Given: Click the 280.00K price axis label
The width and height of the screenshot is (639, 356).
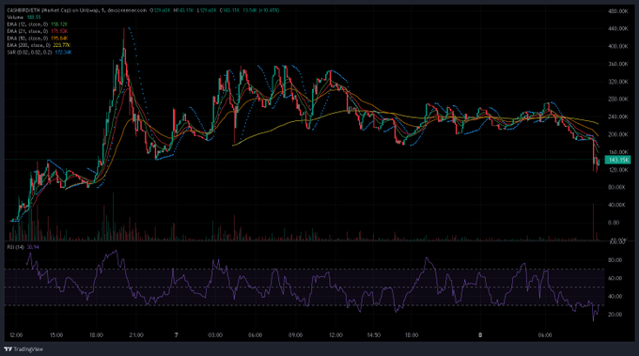Looking at the screenshot, I should [x=617, y=99].
